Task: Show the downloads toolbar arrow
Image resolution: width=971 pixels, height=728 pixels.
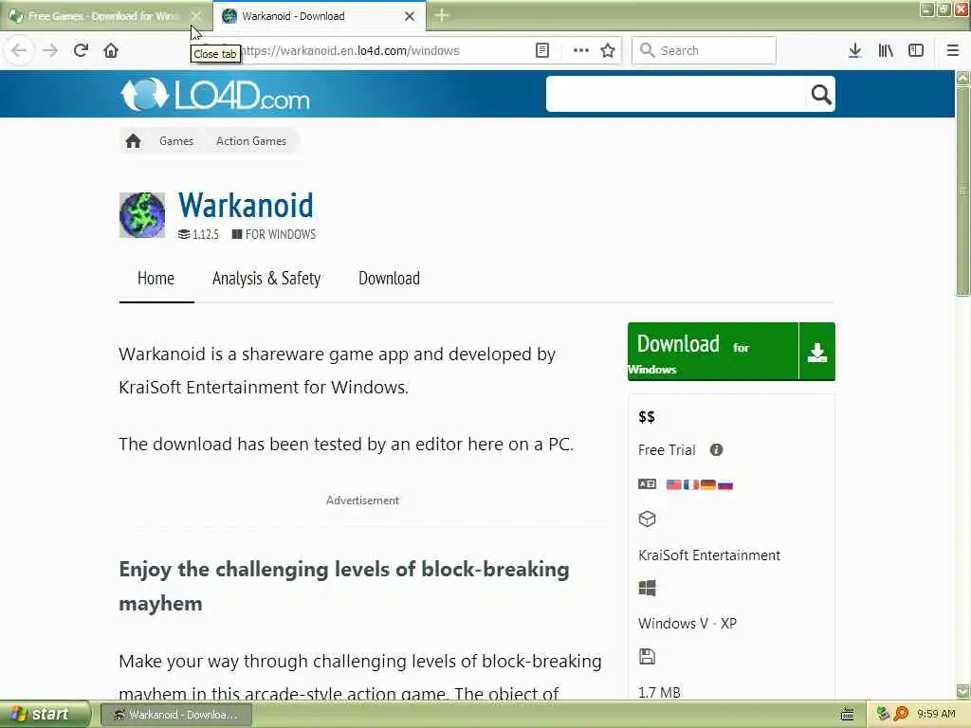Action: coord(854,50)
